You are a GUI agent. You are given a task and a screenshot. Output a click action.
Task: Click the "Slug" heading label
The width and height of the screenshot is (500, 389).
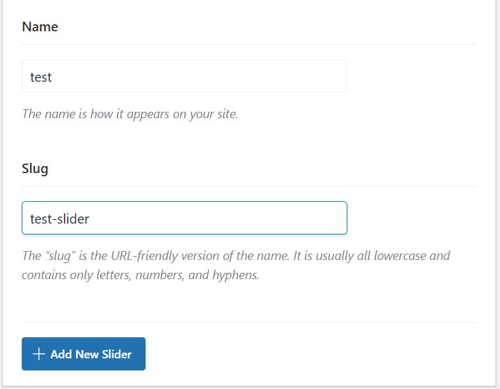[35, 169]
